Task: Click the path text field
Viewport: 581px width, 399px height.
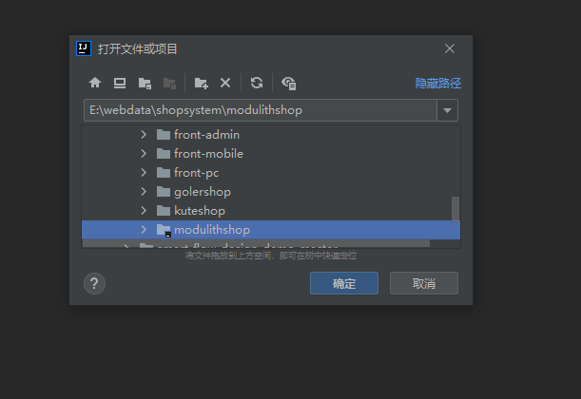Action: pyautogui.click(x=259, y=110)
